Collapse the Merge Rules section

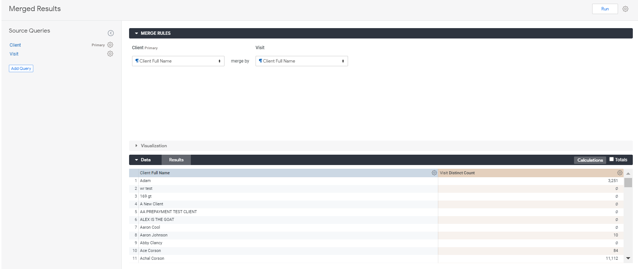136,33
